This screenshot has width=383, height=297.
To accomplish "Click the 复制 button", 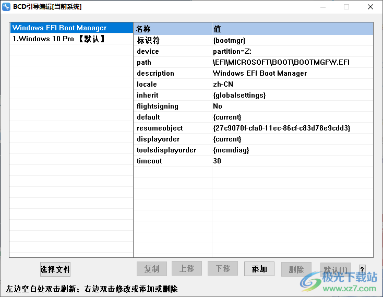I will 152,269.
